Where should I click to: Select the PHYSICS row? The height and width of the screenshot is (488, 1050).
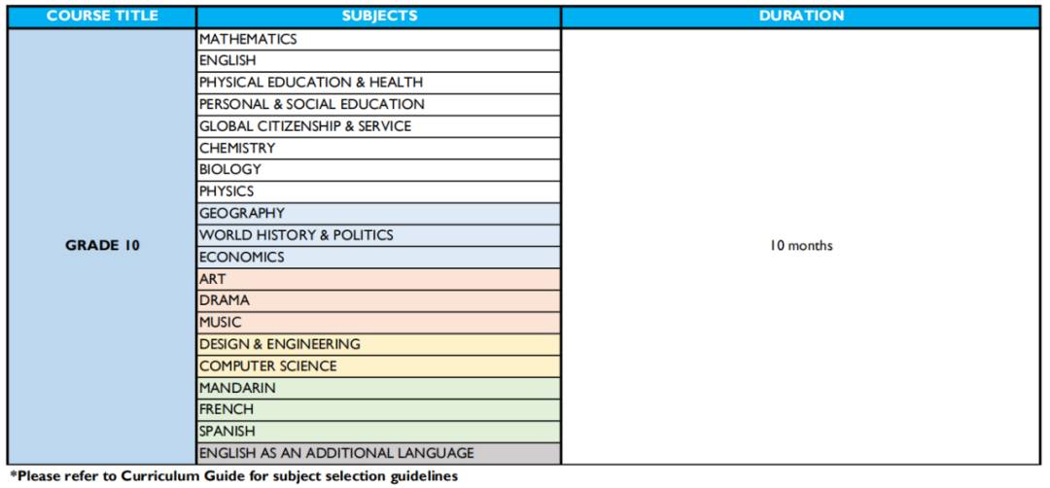(x=378, y=192)
